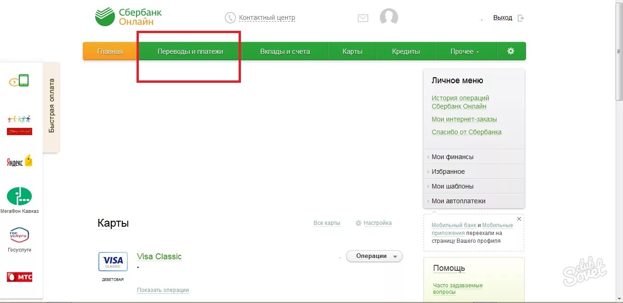Open Мобильные приложения link in notice
This screenshot has width=623, height=303.
click(473, 229)
